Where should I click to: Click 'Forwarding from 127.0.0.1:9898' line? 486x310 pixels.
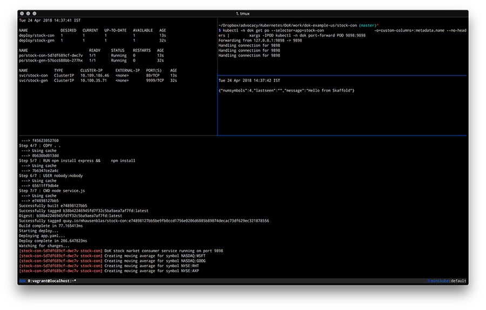(x=260, y=41)
